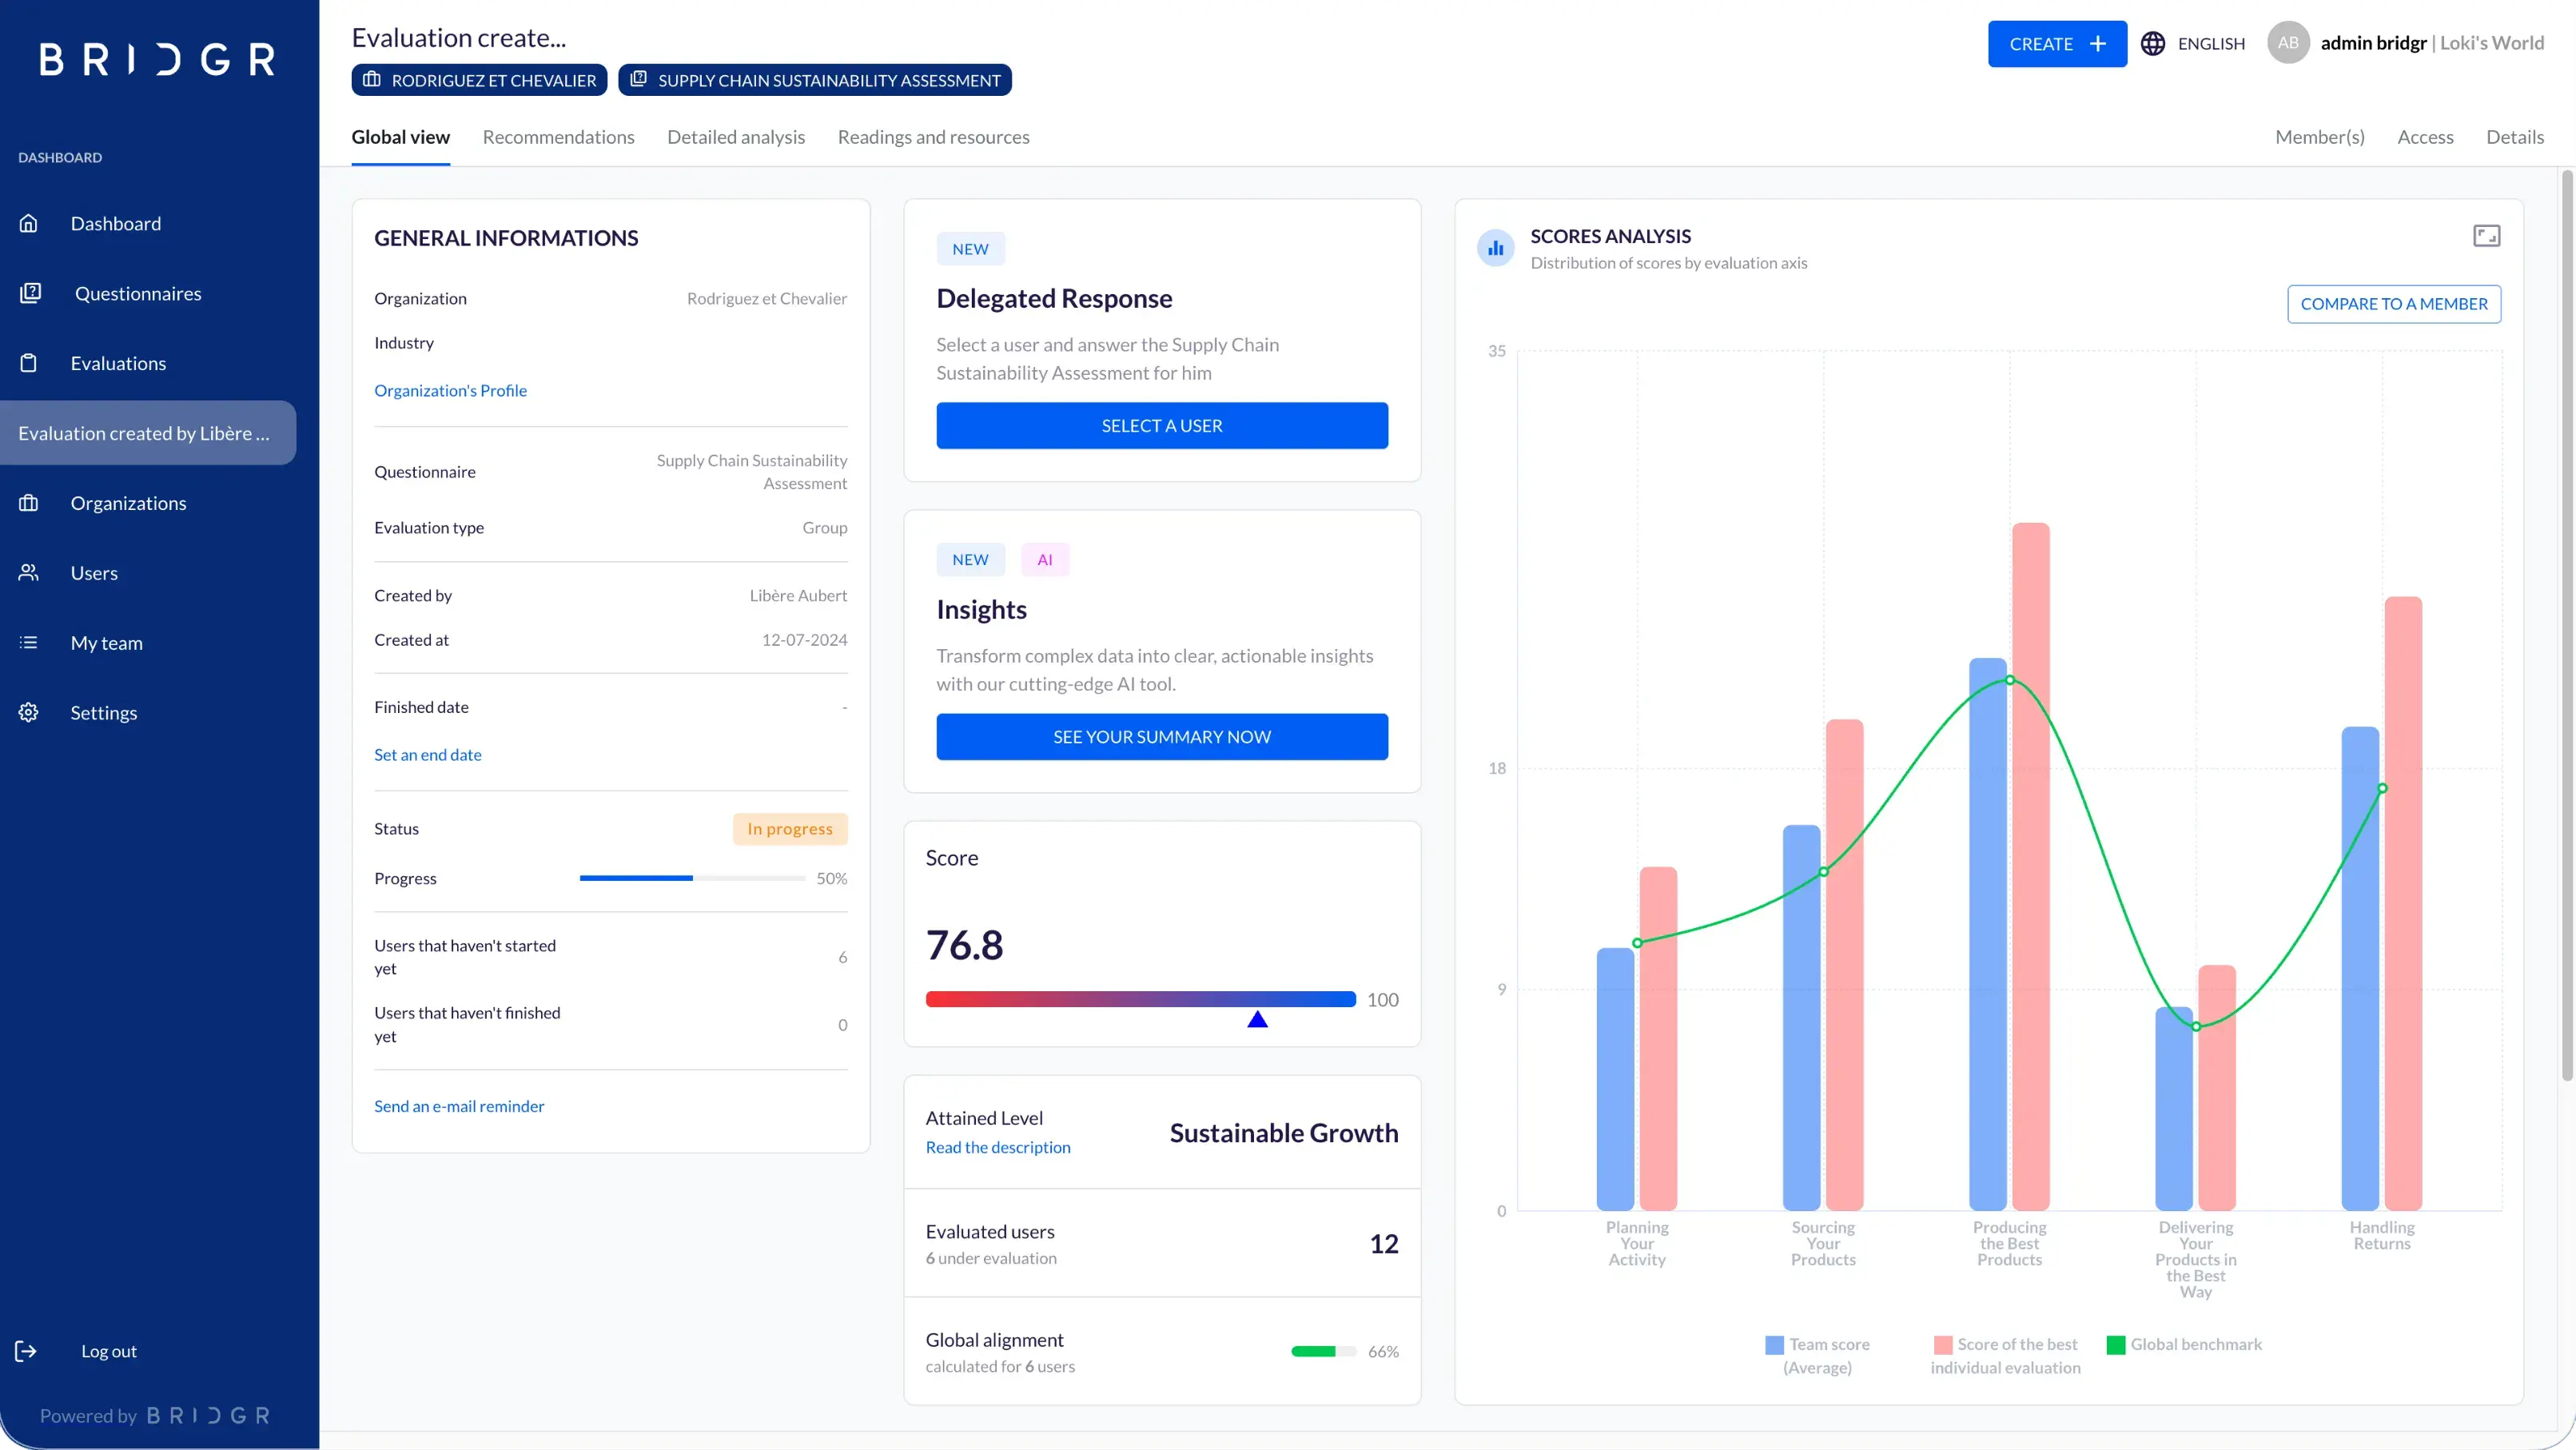Click the My team list icon
Screen dimensions: 2576x1450
[x=28, y=643]
